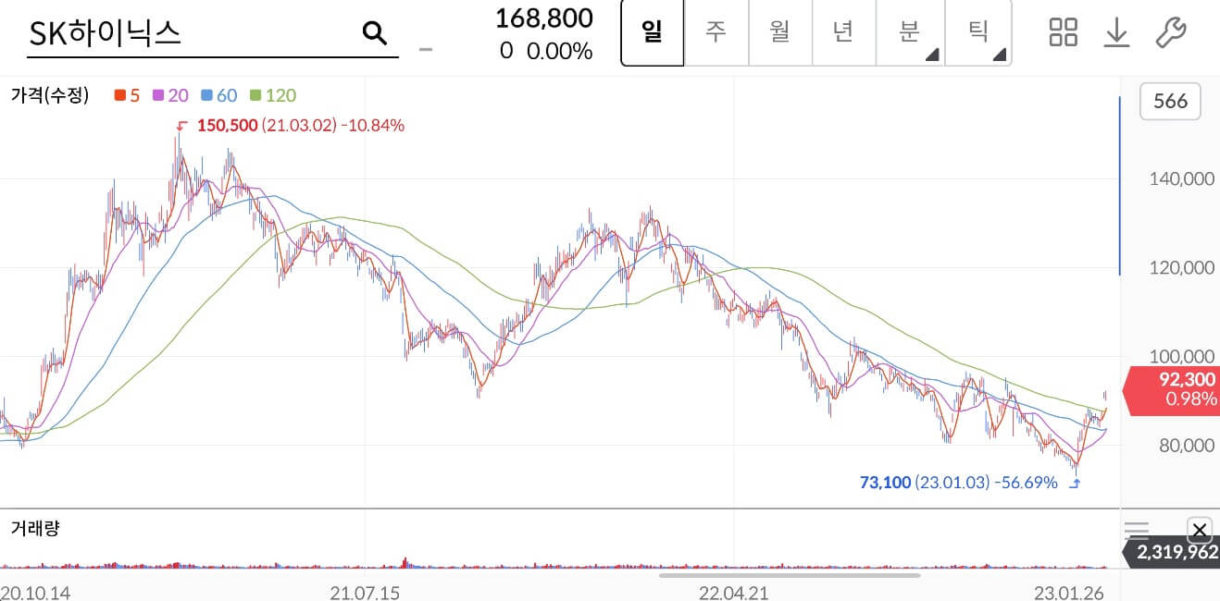Click the 566 candle count box
The width and height of the screenshot is (1220, 601).
click(x=1170, y=101)
